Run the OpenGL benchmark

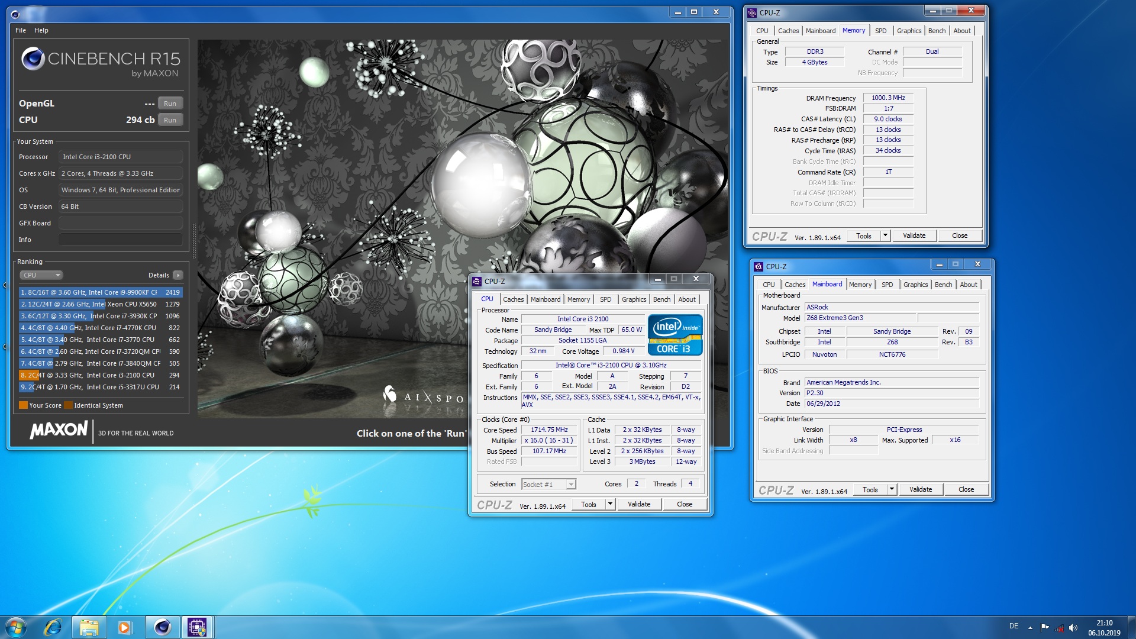click(x=170, y=104)
